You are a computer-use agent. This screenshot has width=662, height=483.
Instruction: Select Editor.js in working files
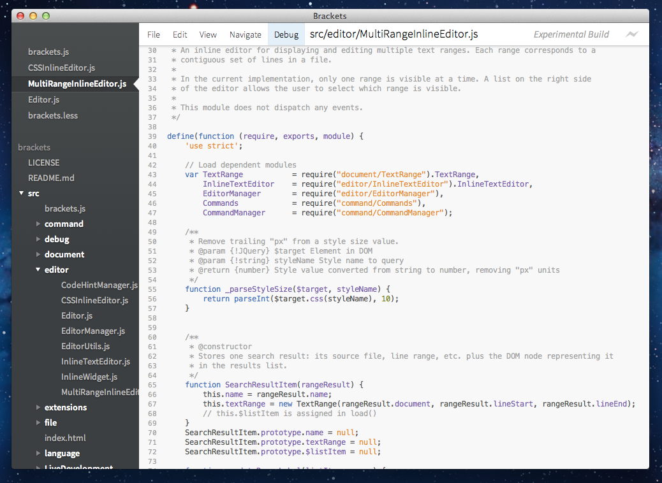point(43,99)
